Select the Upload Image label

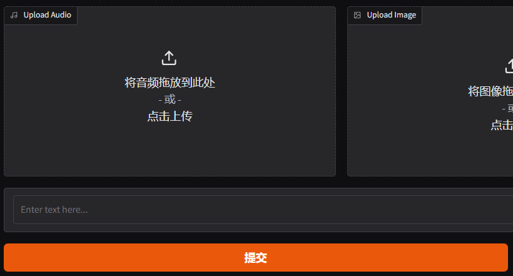[x=391, y=15]
